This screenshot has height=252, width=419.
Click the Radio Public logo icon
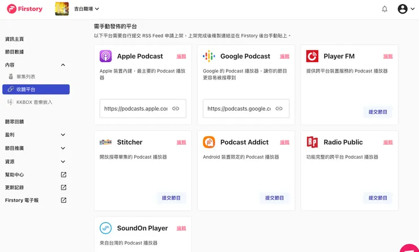point(312,142)
